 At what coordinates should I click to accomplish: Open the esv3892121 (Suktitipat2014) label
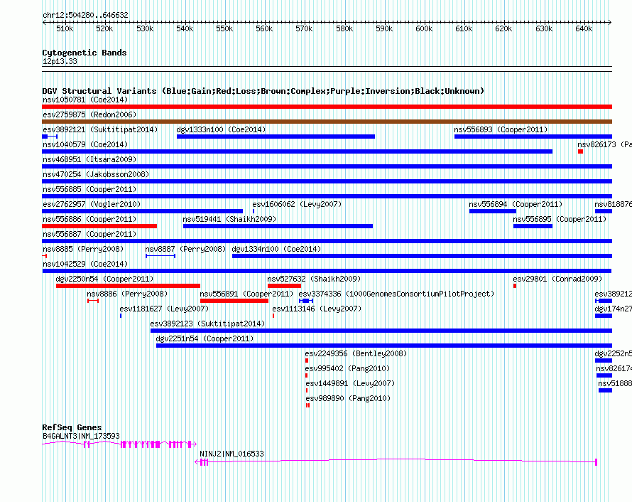coord(100,129)
